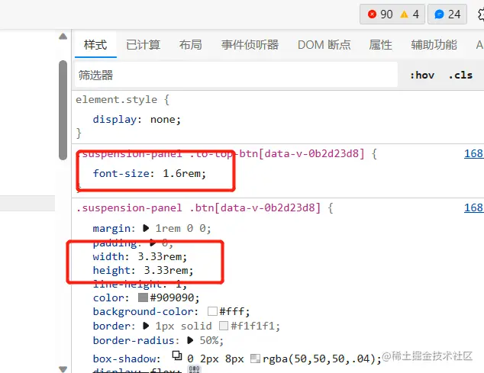This screenshot has height=373, width=484.
Task: Open source link for .btn rule
Action: coord(474,207)
